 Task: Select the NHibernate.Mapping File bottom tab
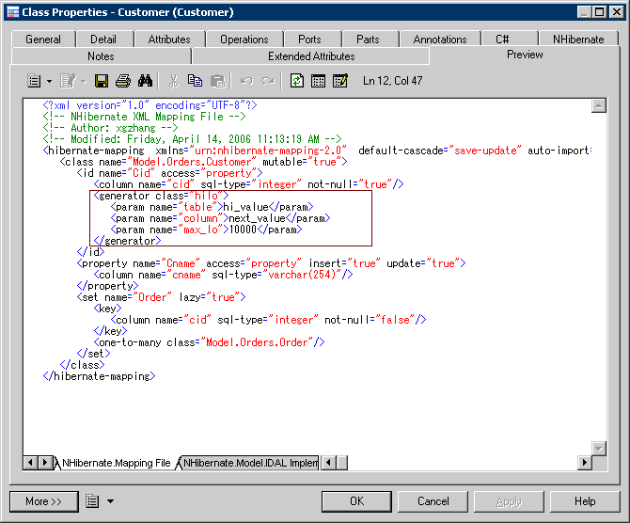[x=116, y=463]
